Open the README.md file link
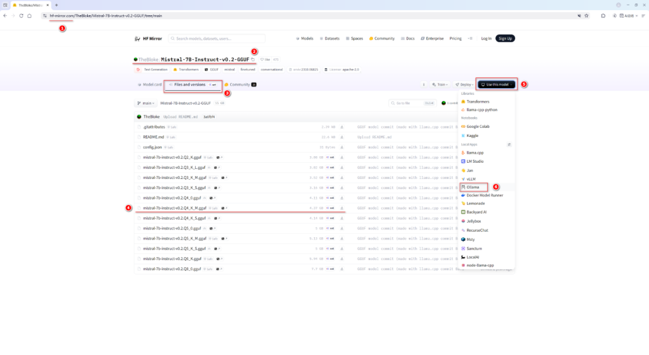 (x=154, y=137)
